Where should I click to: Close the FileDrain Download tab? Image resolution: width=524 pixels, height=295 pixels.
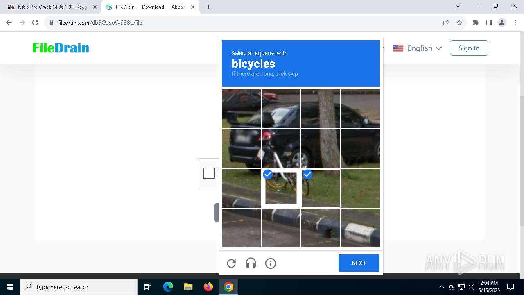pos(193,7)
